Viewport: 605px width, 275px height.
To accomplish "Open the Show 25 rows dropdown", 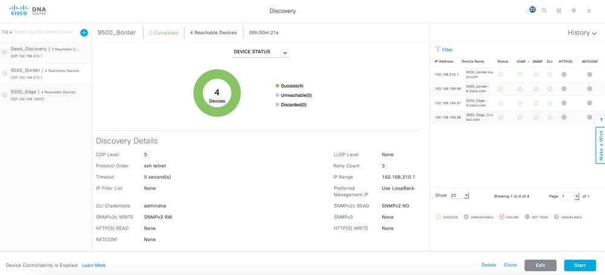I will (x=459, y=196).
